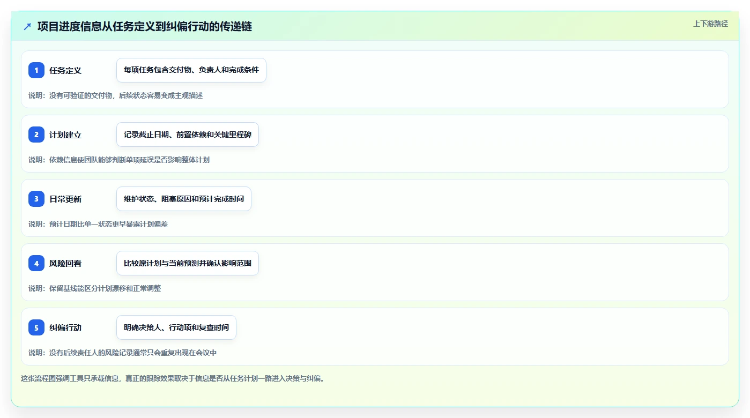Click step badge 3 for 日常更新
The width and height of the screenshot is (750, 418).
36,199
